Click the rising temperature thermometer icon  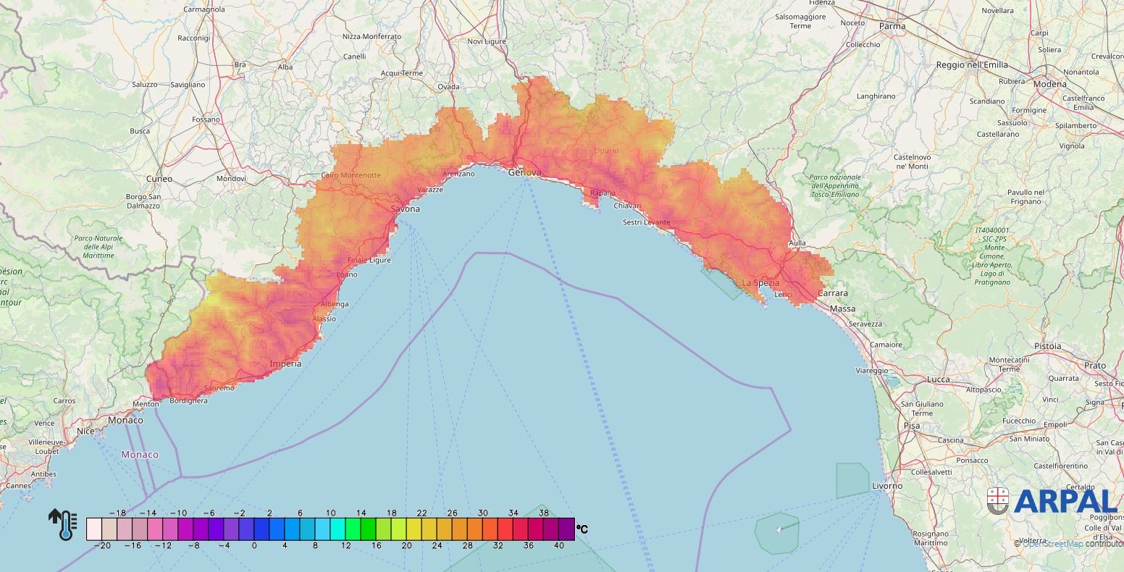[63, 524]
